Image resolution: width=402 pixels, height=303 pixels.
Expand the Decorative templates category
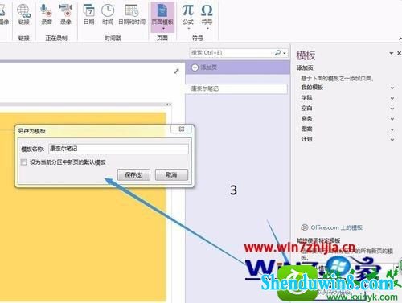pos(392,129)
